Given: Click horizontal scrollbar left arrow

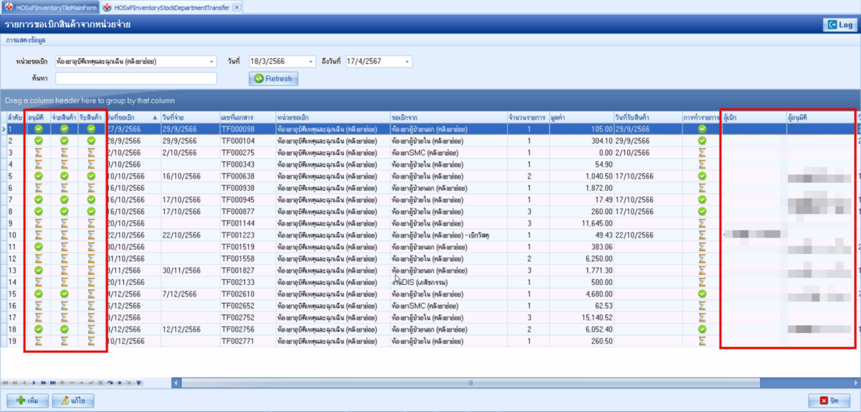Looking at the screenshot, I should pos(177,383).
